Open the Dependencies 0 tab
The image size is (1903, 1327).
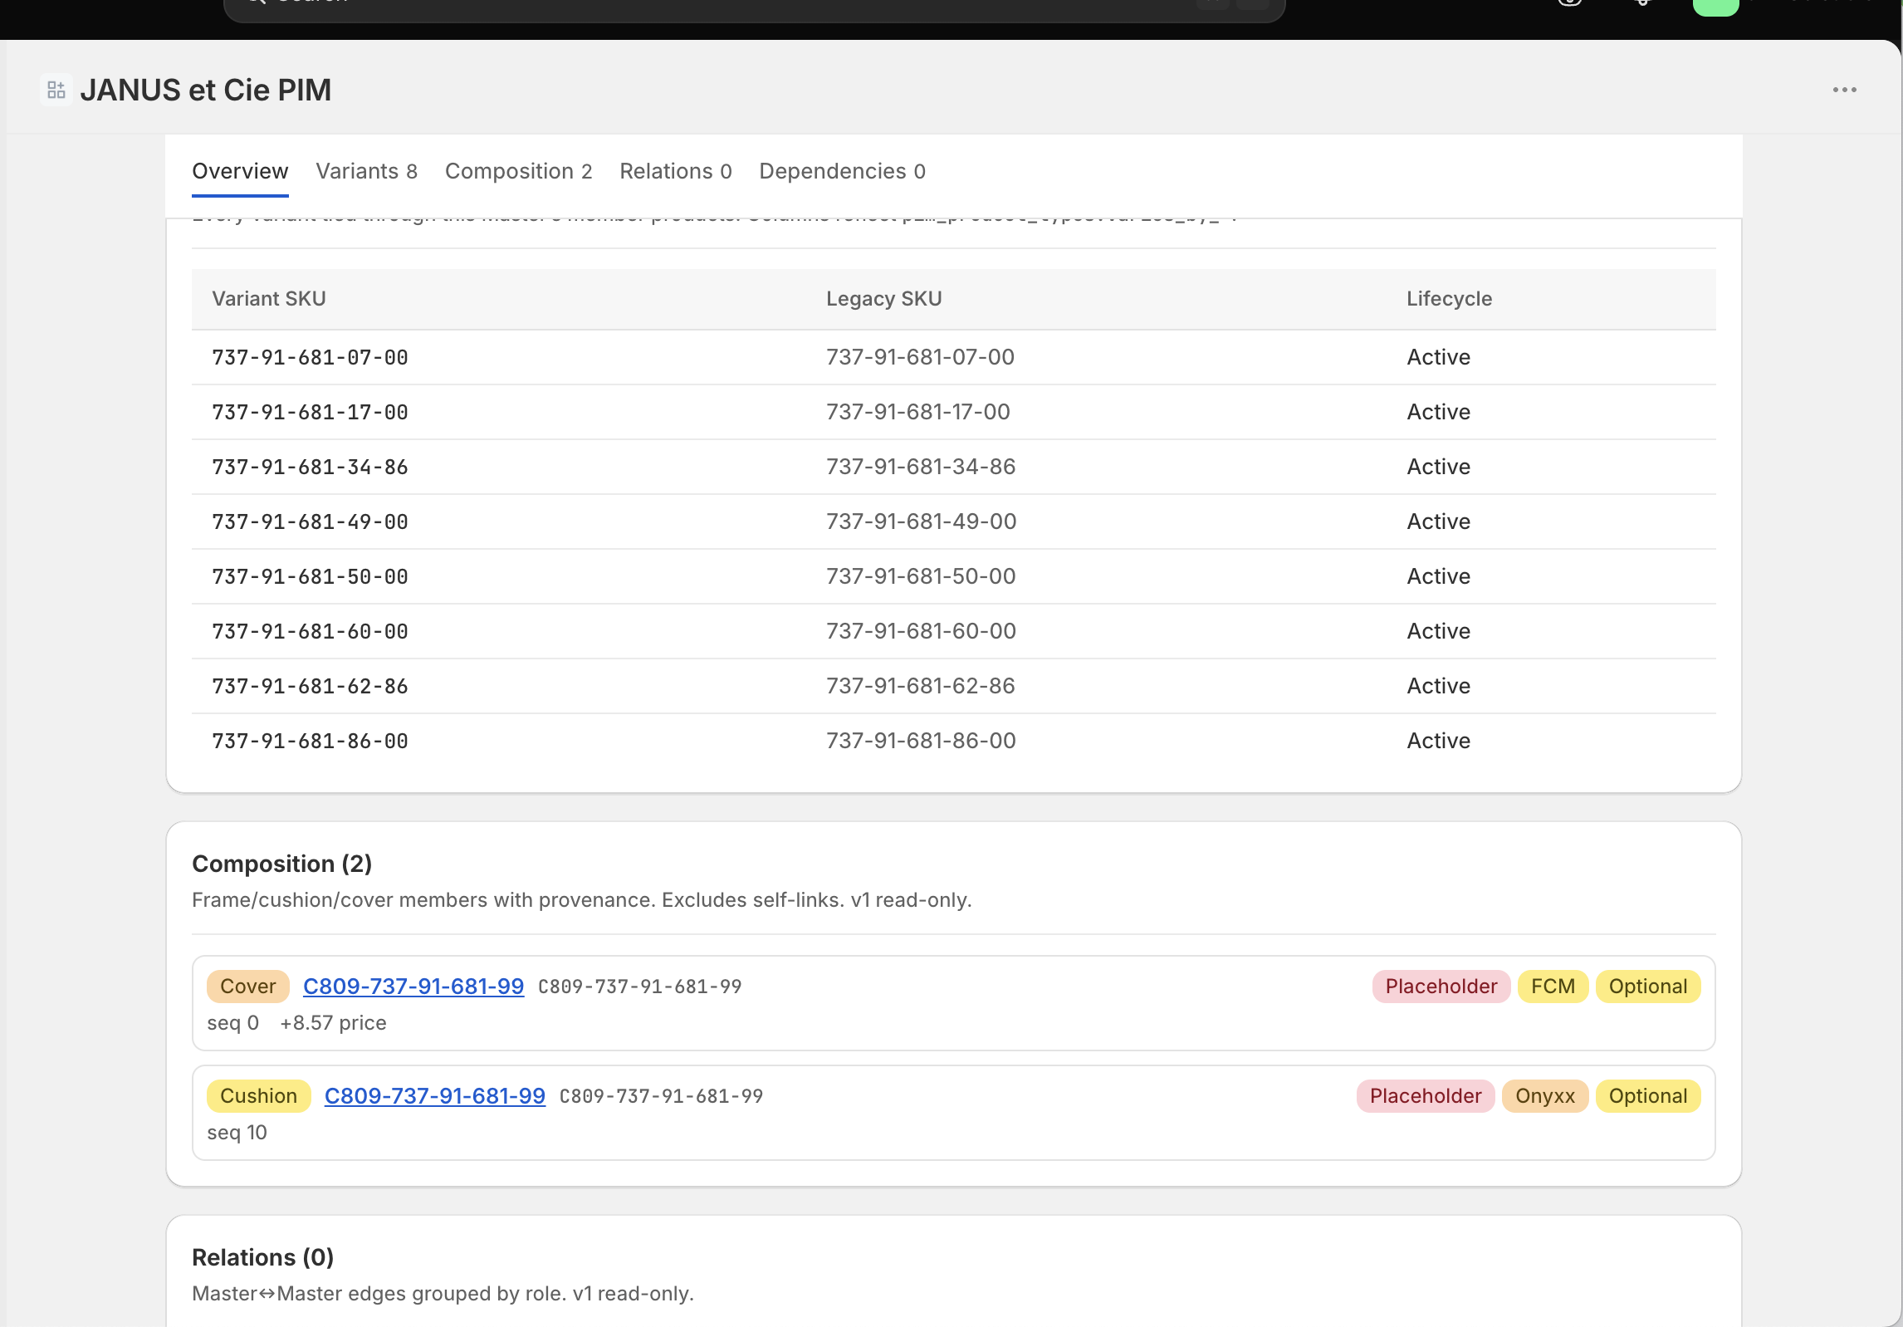842,171
